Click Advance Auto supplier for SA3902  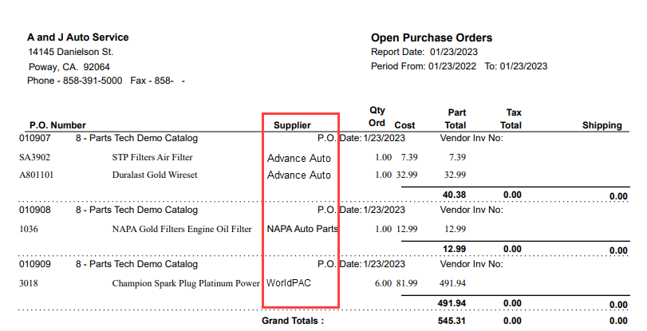coord(298,157)
